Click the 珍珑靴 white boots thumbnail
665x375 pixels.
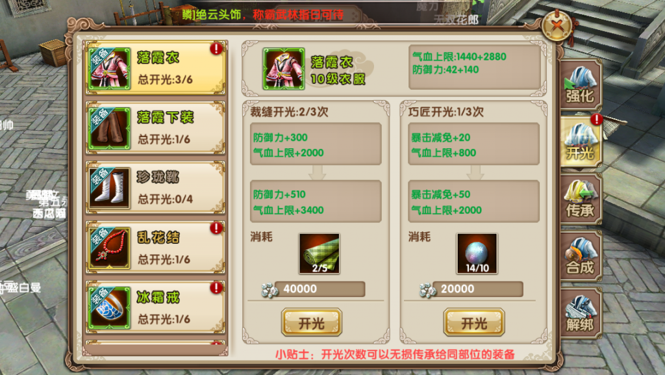pyautogui.click(x=109, y=188)
